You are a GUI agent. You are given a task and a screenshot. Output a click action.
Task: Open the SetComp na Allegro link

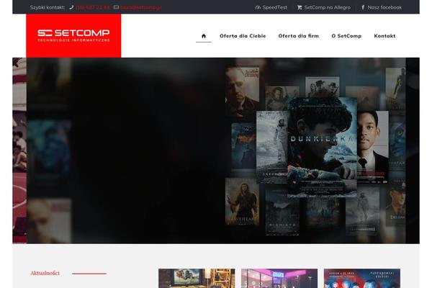[x=328, y=7]
